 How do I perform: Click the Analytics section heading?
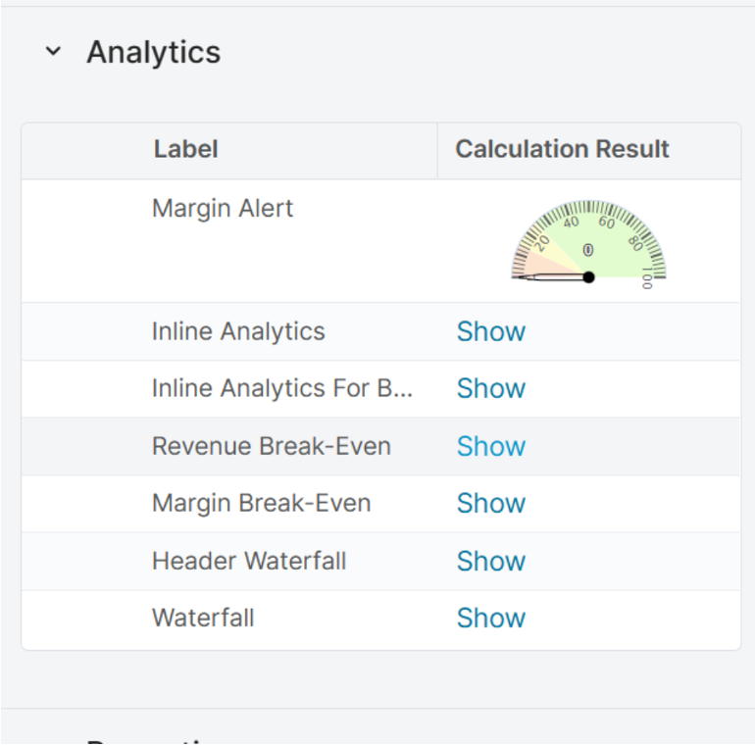pos(153,52)
